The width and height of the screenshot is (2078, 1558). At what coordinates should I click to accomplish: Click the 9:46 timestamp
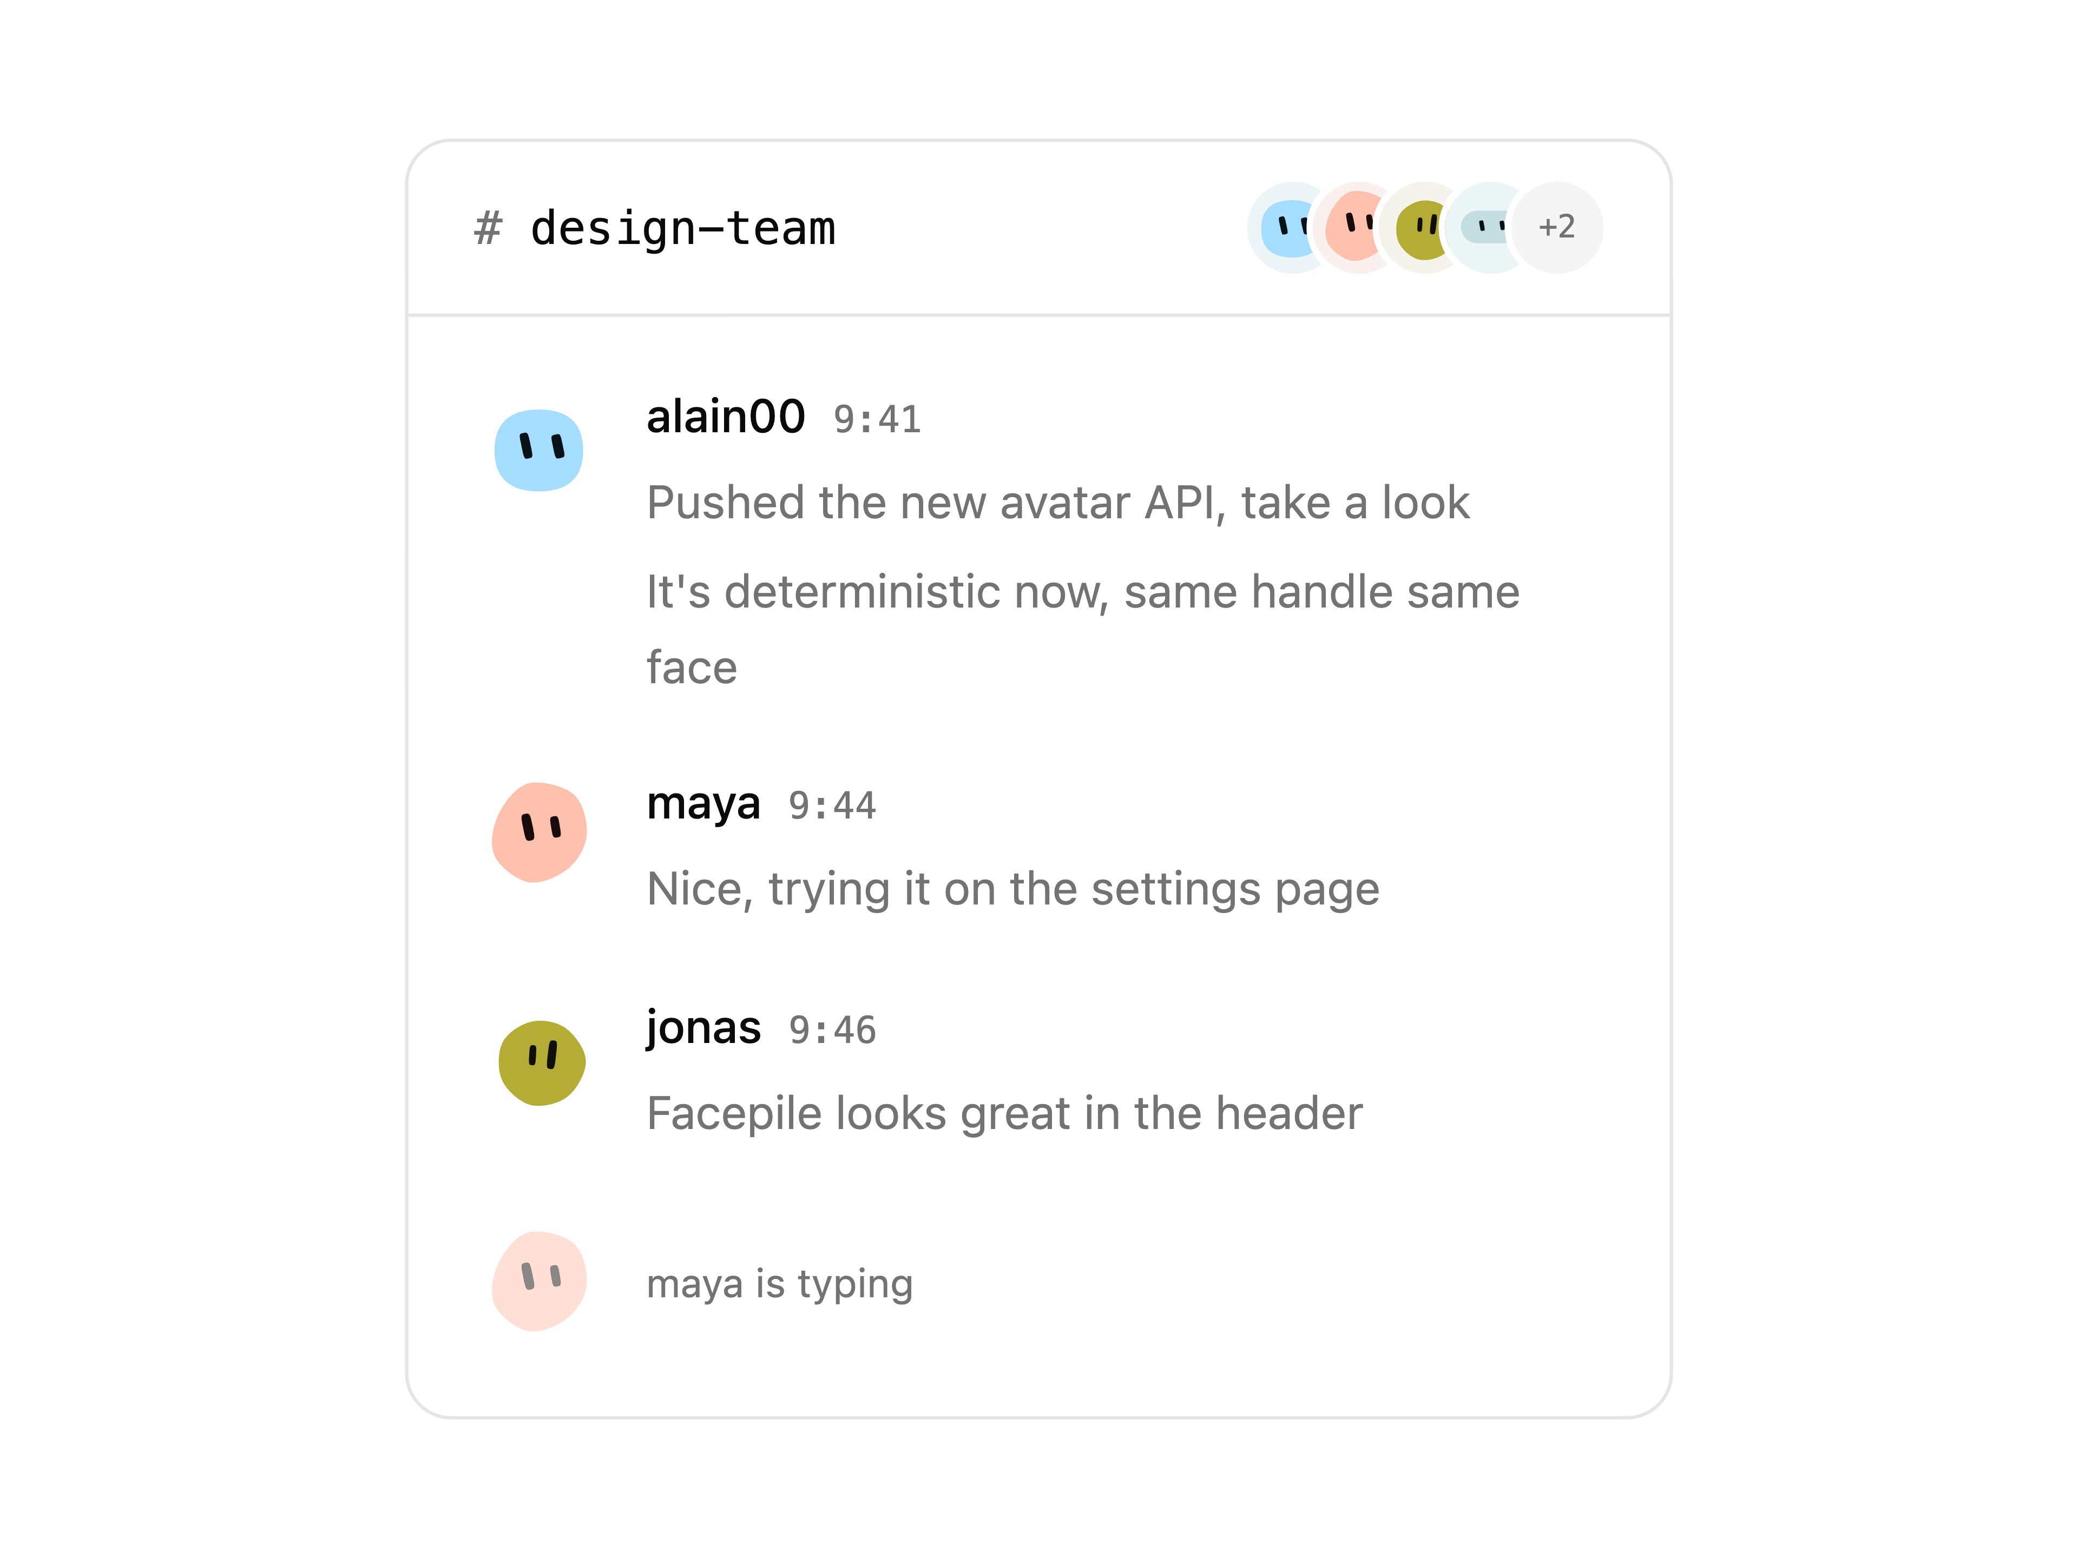(831, 1030)
